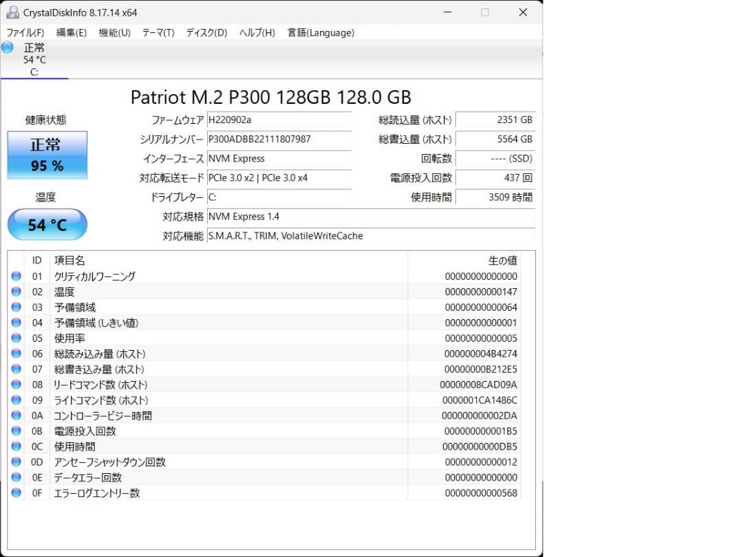Click the 正常 95% health status button
Viewport: 743px width, 557px height.
coord(47,154)
